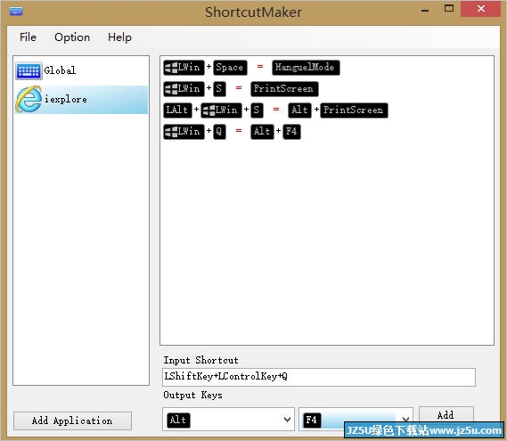Screen dimensions: 507x441
Task: Click the Add shortcut button
Action: pos(446,415)
